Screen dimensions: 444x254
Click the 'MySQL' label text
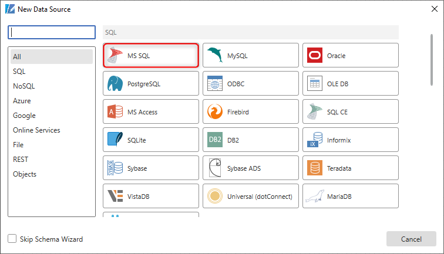(237, 56)
